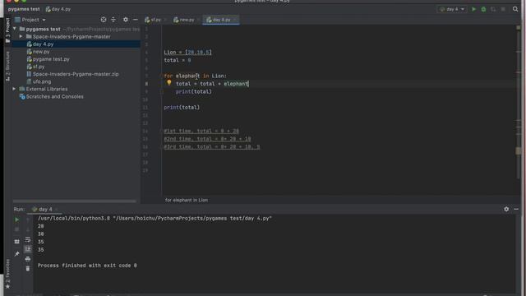The height and width of the screenshot is (296, 526).
Task: Click the lightbulb intention icon on line 8
Action: point(169,82)
